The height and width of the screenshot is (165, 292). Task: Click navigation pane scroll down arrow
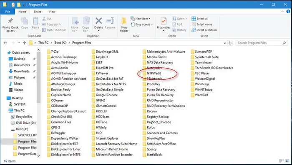click(x=38, y=156)
